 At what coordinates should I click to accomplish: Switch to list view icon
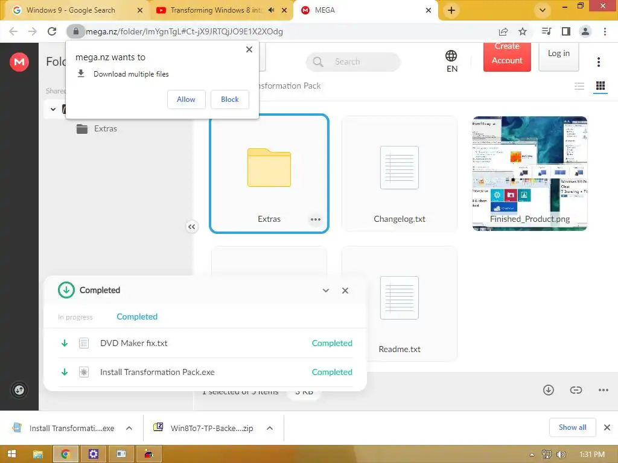579,86
